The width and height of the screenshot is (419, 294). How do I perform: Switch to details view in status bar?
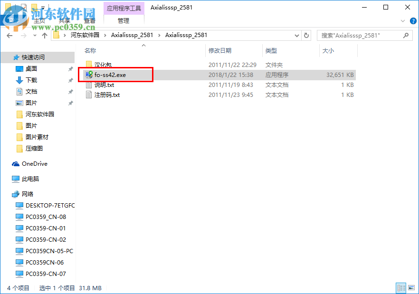(x=401, y=288)
